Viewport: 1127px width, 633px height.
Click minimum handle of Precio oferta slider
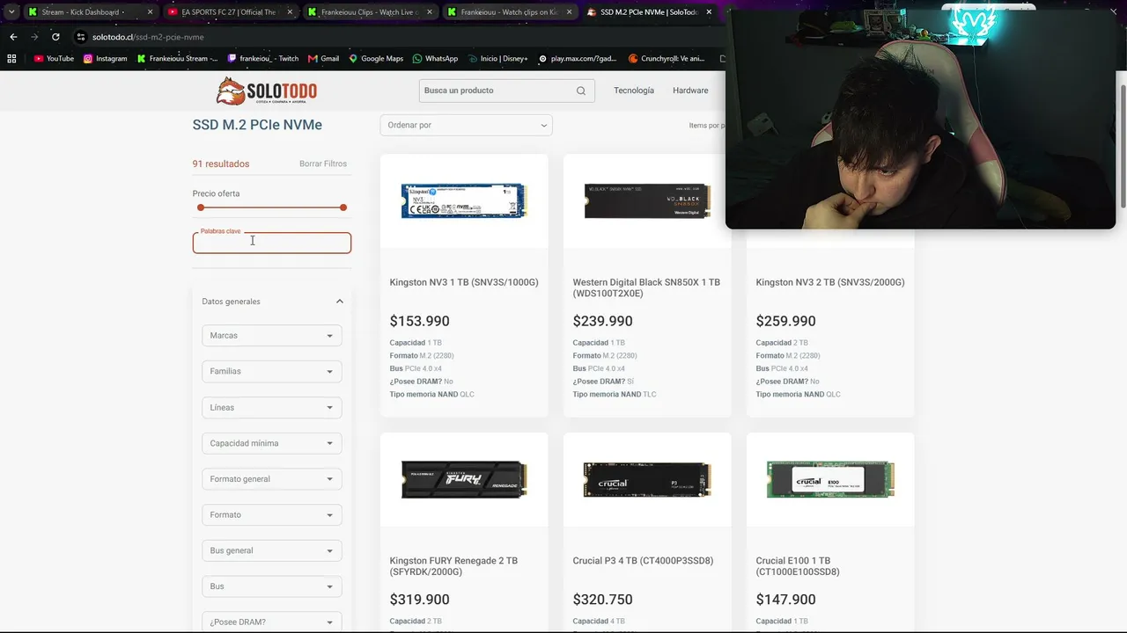click(x=201, y=207)
